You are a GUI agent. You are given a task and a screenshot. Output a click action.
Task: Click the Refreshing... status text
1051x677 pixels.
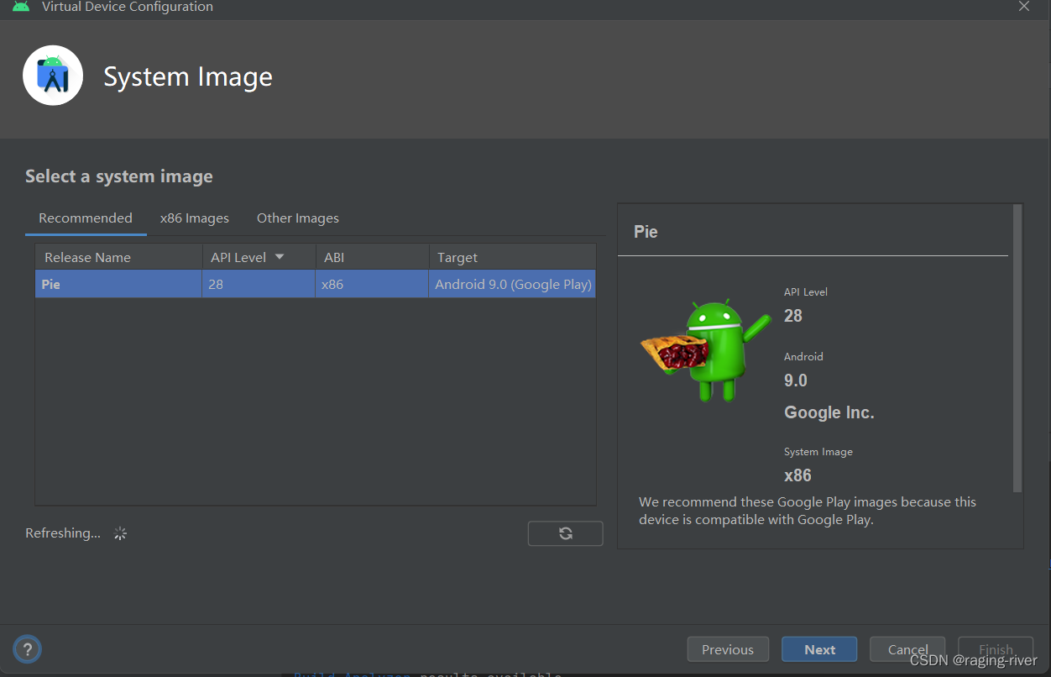pyautogui.click(x=63, y=533)
